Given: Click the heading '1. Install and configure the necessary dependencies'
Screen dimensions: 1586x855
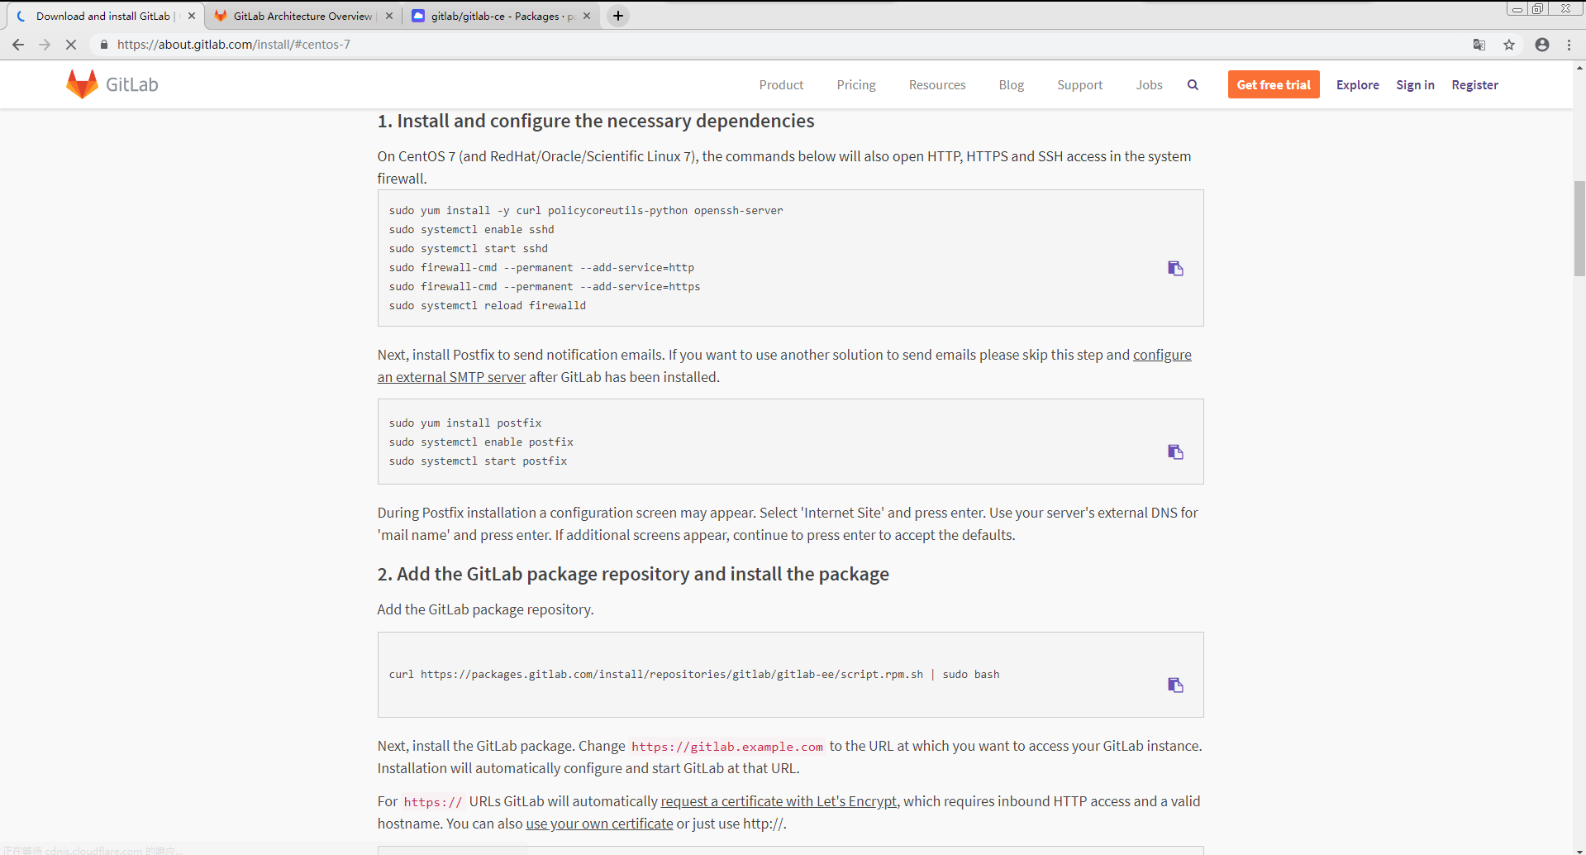Looking at the screenshot, I should [x=596, y=121].
